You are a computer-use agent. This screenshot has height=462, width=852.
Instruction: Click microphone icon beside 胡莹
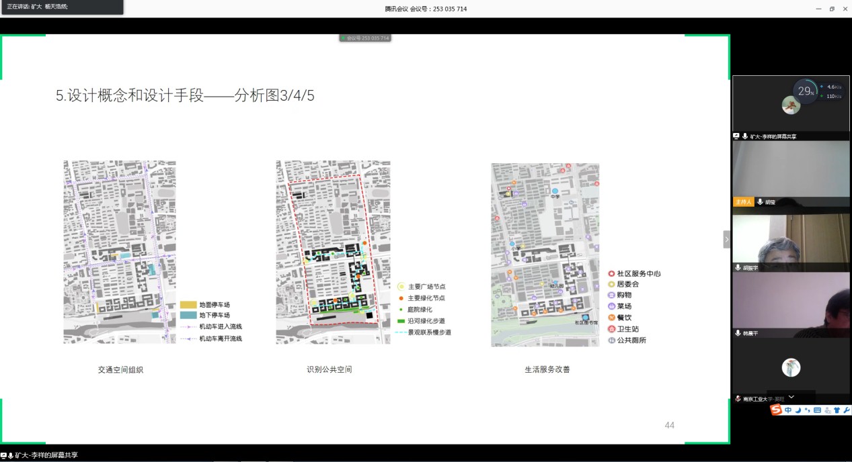[x=760, y=201]
